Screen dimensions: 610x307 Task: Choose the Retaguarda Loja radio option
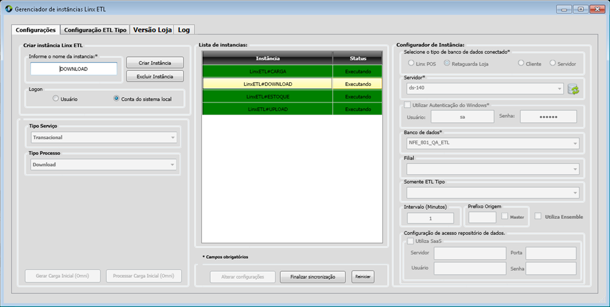click(x=447, y=63)
